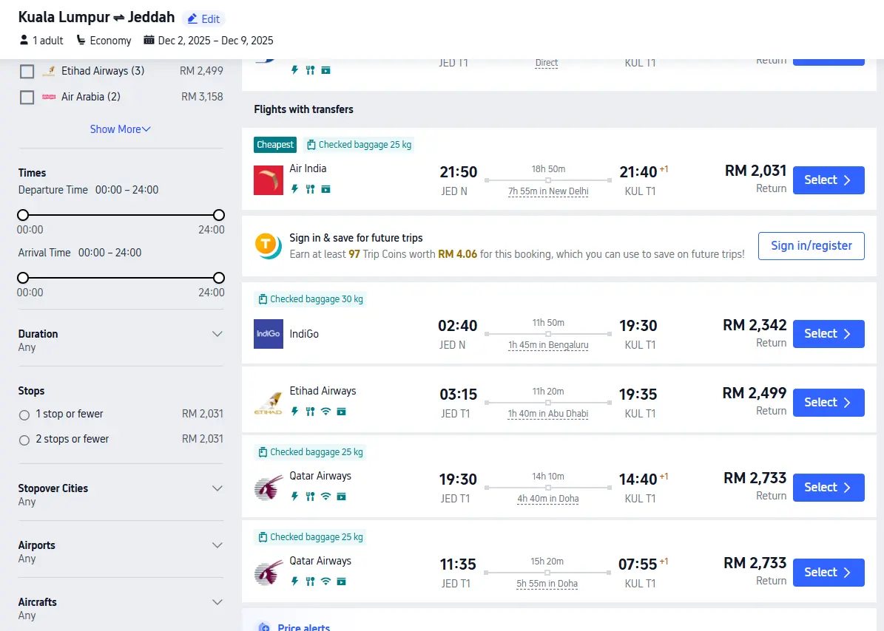This screenshot has height=631, width=884.
Task: Tick the Air Arabia filter checkbox
Action: coord(27,97)
